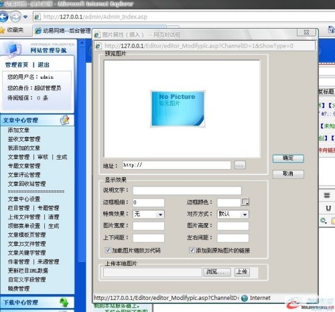Click the 文章中心管理 edit icon
Viewport: 335px width, 312px height.
[x=65, y=120]
